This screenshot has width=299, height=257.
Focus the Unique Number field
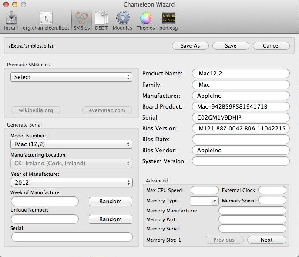point(45,219)
